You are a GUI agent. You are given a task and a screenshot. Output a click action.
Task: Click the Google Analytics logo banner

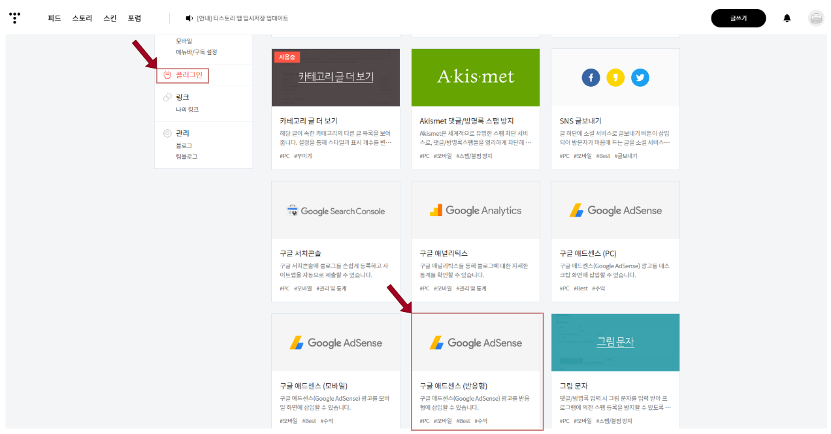[476, 211]
